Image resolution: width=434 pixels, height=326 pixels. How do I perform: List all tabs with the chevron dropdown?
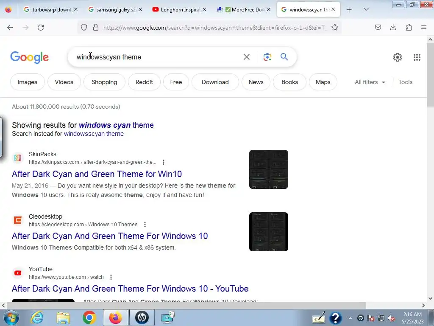366,10
